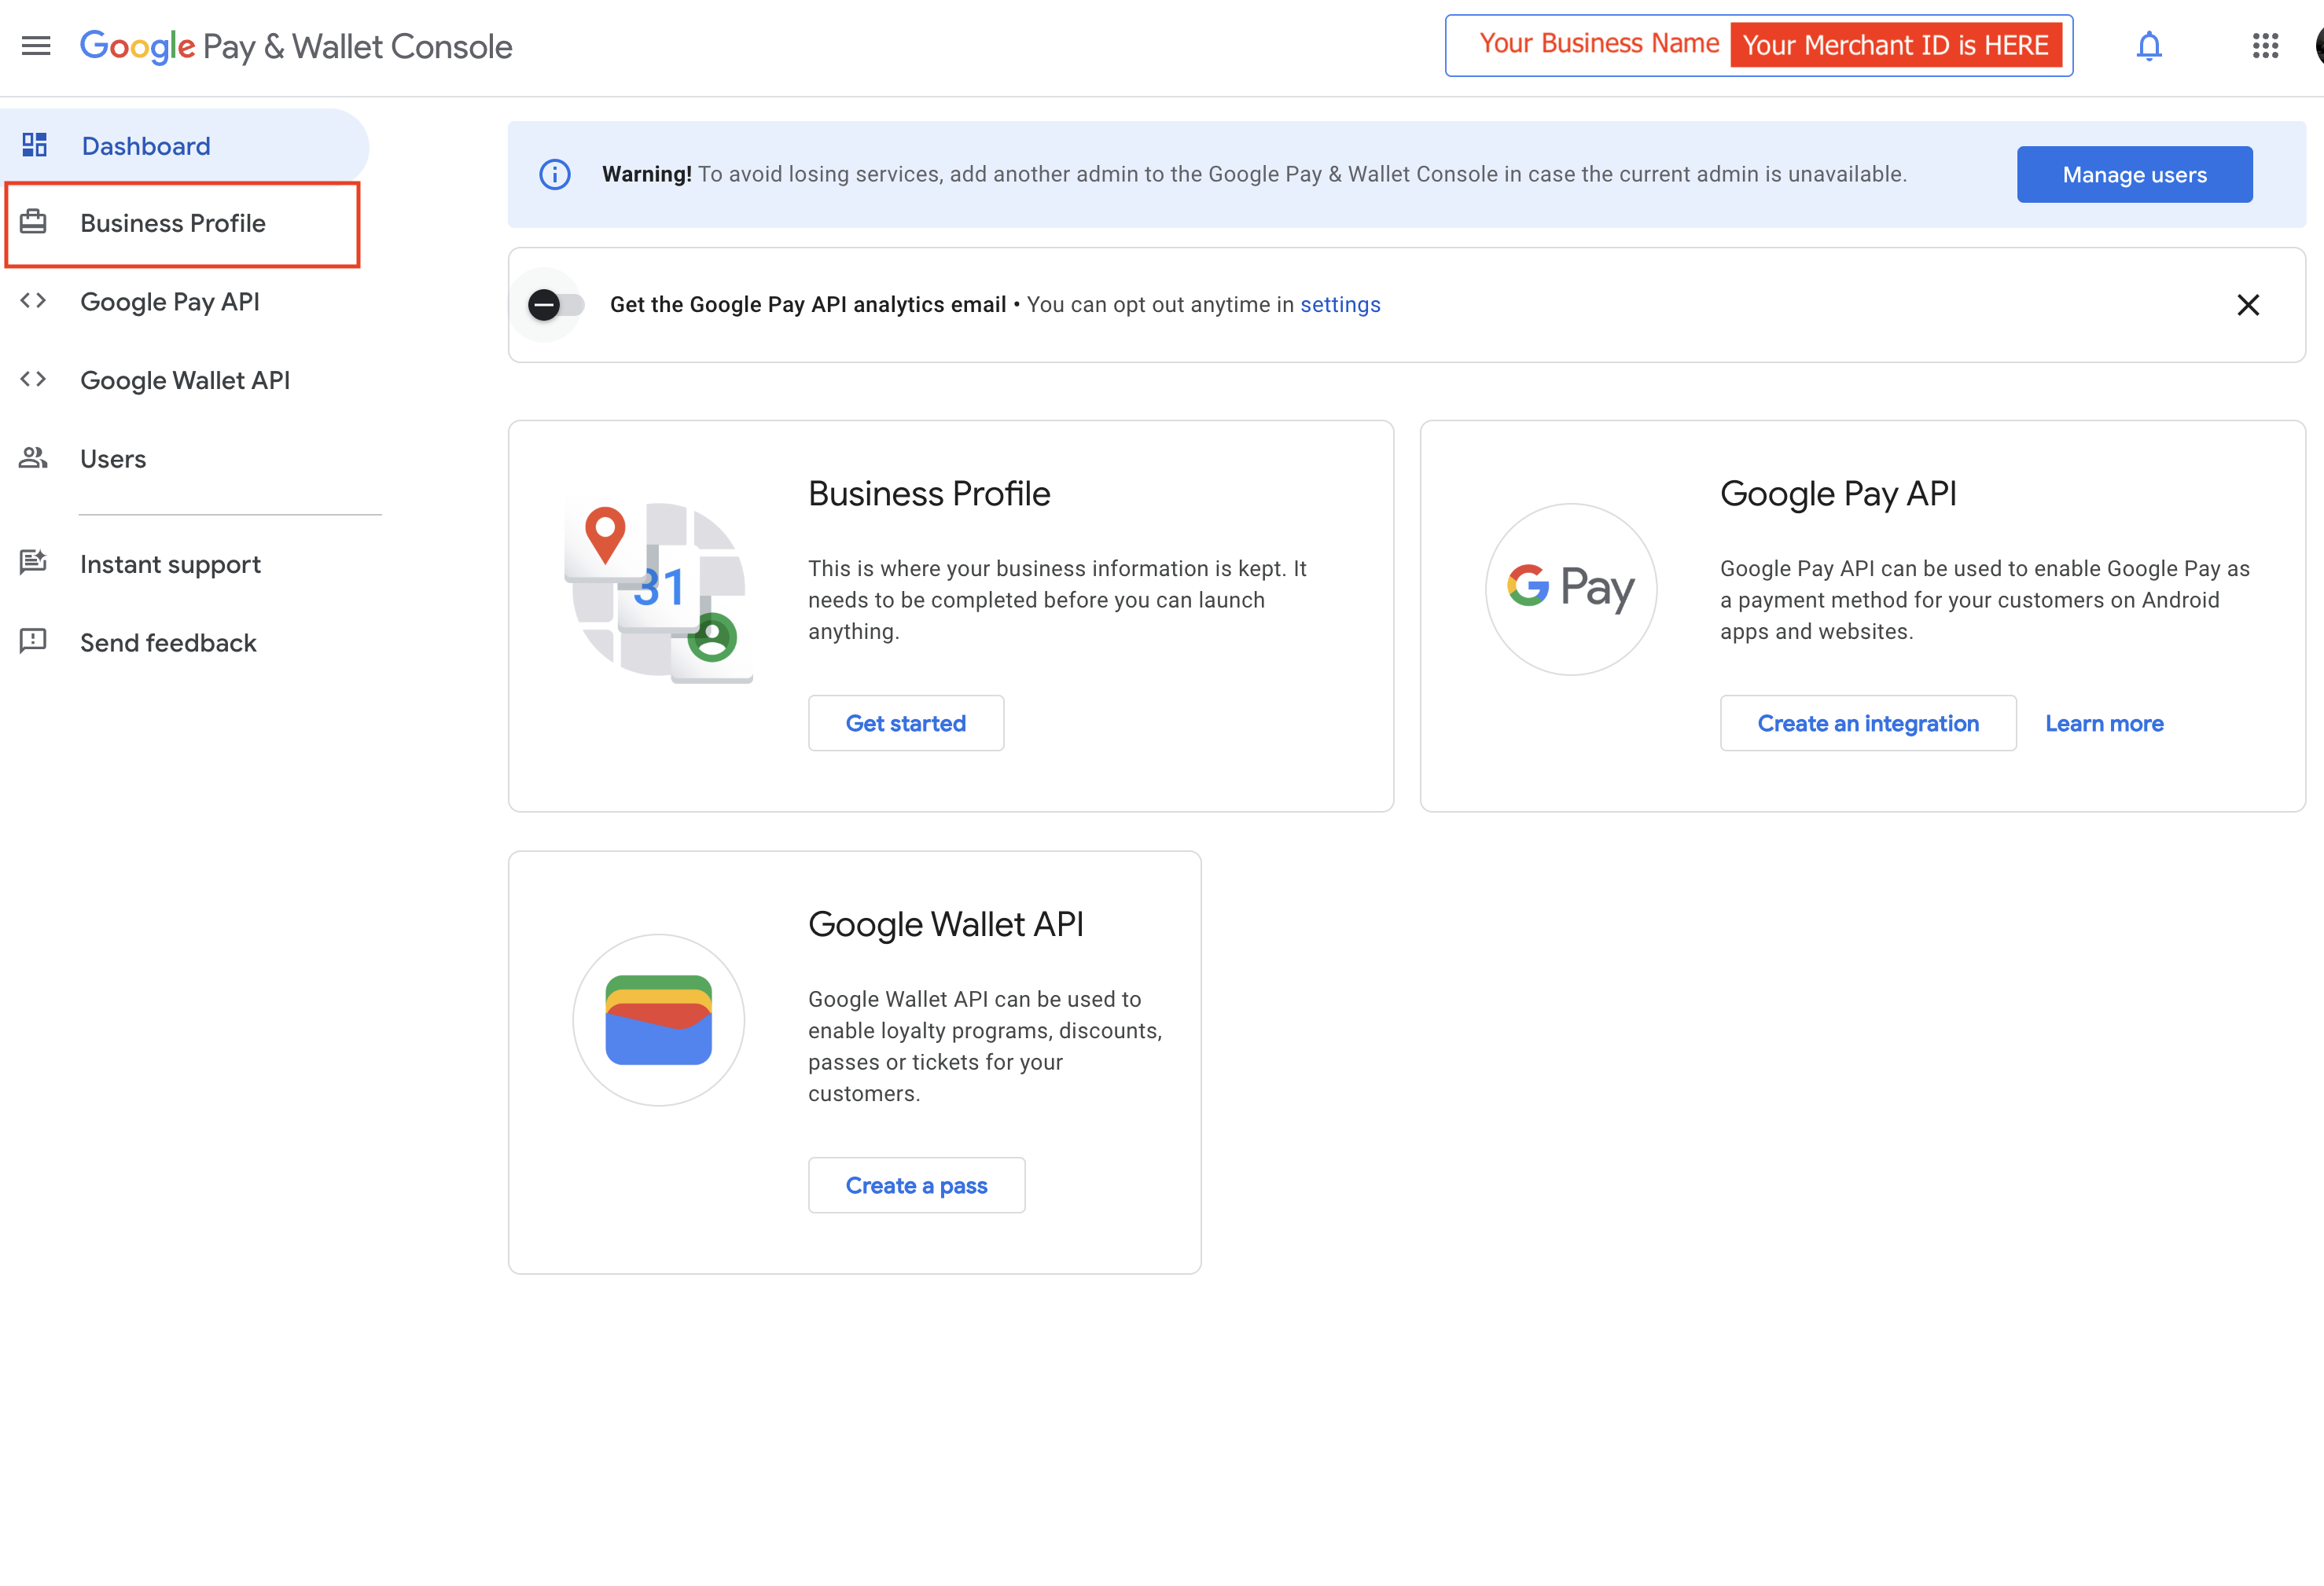Viewport: 2324px width, 1586px height.
Task: Click the Create an integration button
Action: coord(1867,722)
